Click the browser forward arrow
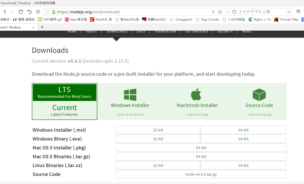Screen dimensions: 304x184 [x=12, y=12]
